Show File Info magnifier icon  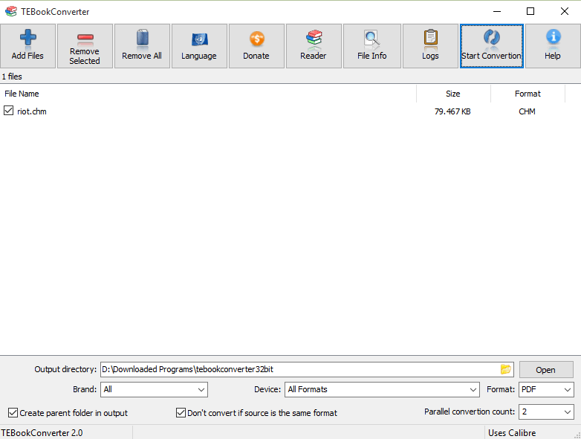pyautogui.click(x=371, y=39)
